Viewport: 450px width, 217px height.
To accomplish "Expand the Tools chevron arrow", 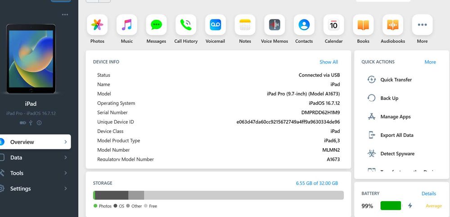I will (66, 173).
